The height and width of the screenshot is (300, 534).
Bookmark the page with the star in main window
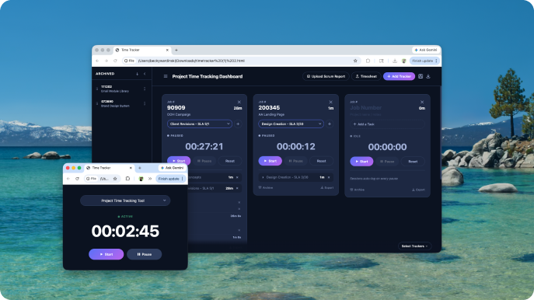pyautogui.click(x=355, y=61)
